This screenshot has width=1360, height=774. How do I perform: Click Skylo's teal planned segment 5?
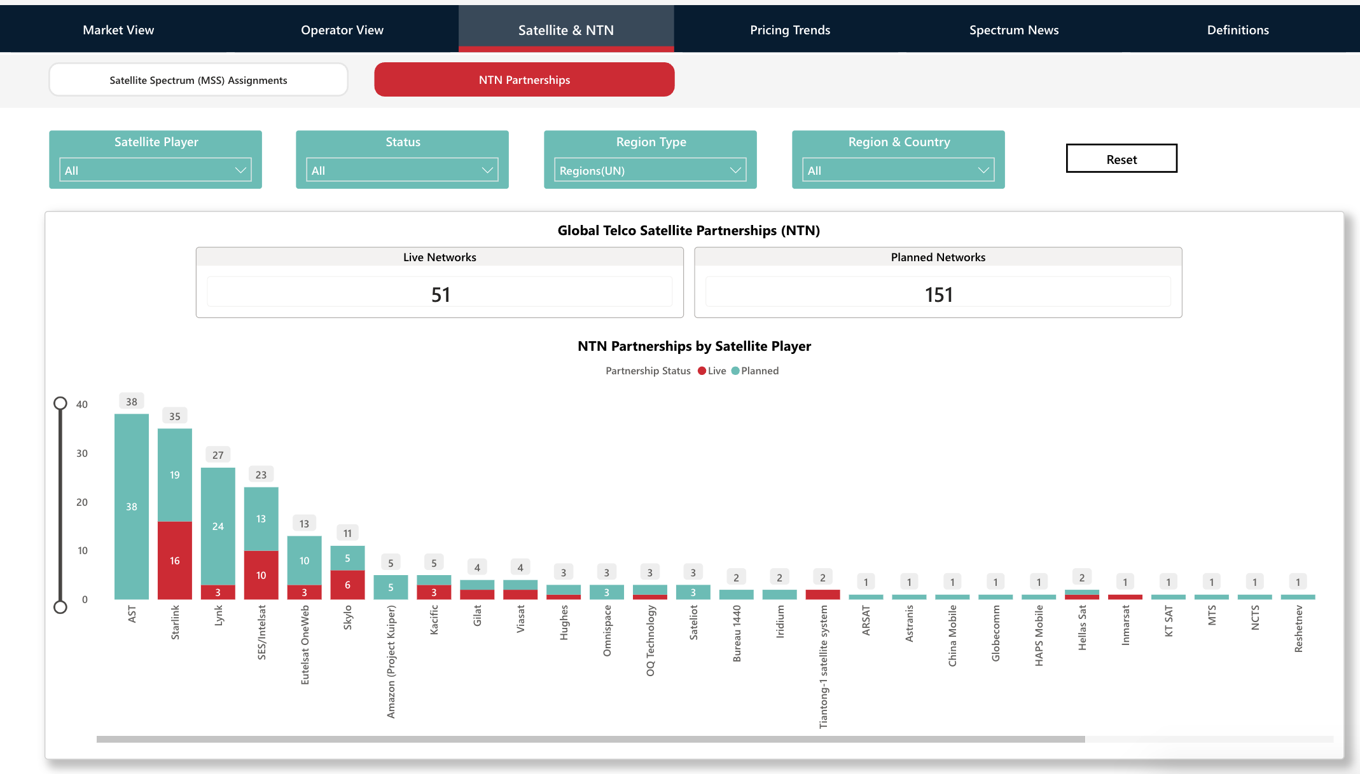click(x=347, y=558)
